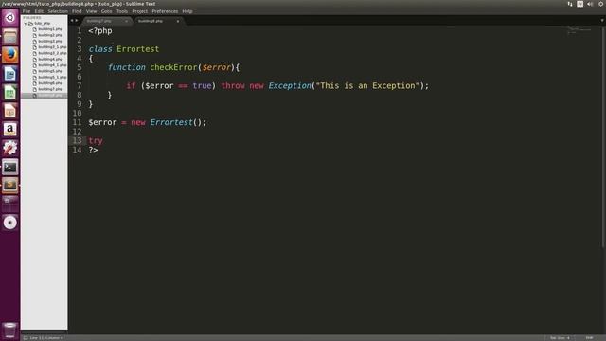Screen dimensions: 606x341
Task: Open building3.php in the sidebar
Action: [x=50, y=41]
